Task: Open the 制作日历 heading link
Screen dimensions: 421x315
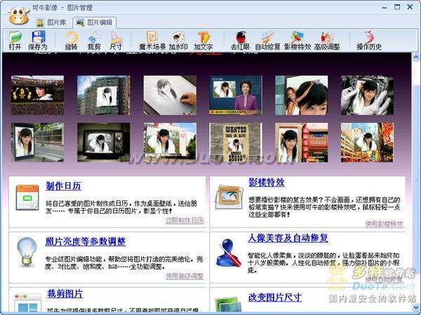Action: point(64,186)
